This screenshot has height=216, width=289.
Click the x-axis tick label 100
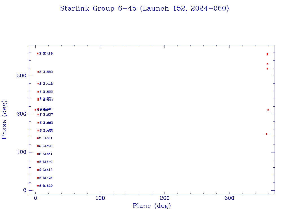coord(100,198)
